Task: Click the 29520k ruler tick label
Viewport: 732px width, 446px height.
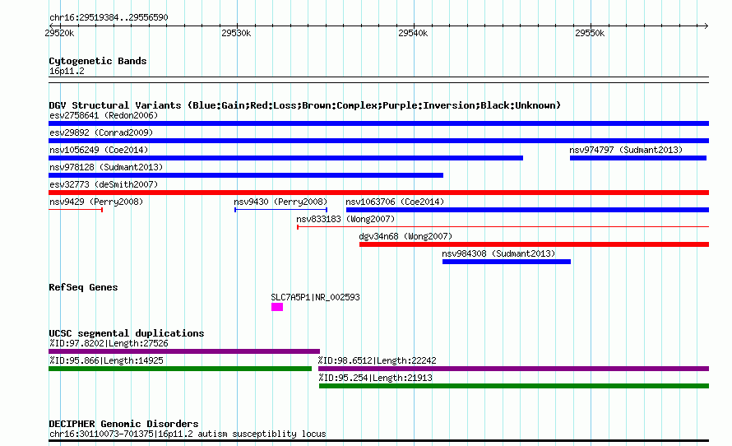Action: [x=59, y=33]
